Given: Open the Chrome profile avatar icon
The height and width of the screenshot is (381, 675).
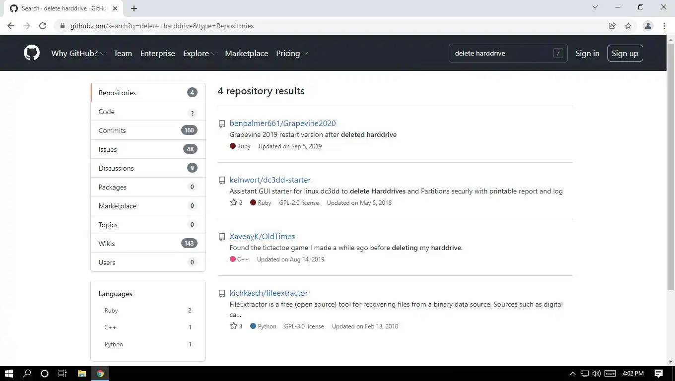Looking at the screenshot, I should (648, 26).
